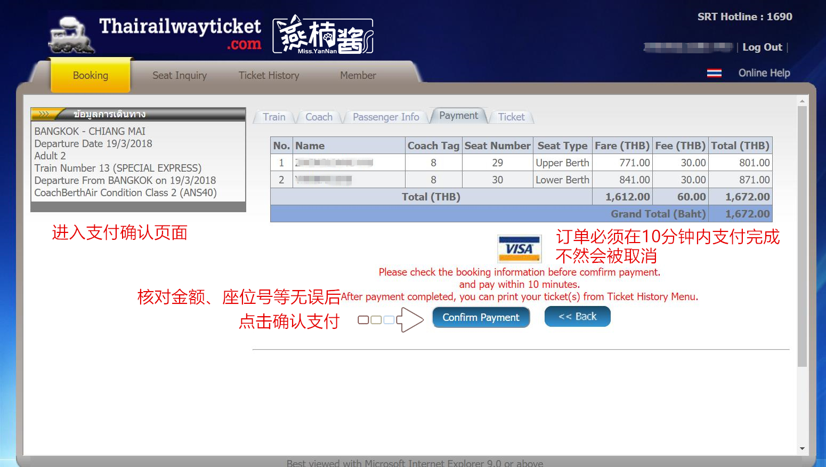Click the 60.00 fee total cell
This screenshot has width=826, height=467.
[681, 197]
